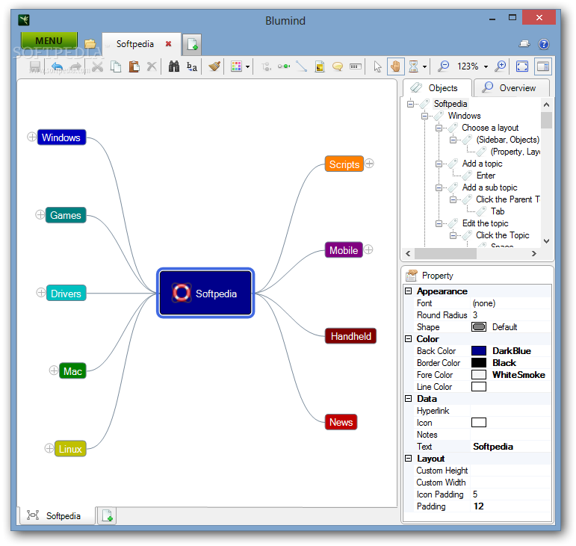Click the help question mark icon
The width and height of the screenshot is (576, 546).
(544, 44)
